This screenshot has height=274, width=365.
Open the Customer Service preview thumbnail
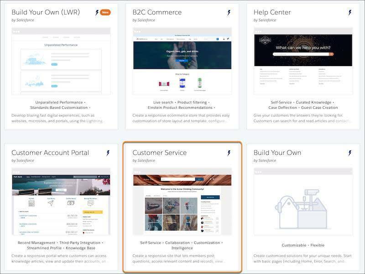(182, 202)
